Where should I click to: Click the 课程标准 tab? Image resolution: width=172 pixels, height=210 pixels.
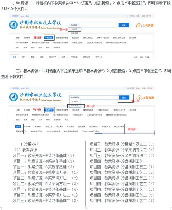(x=86, y=57)
